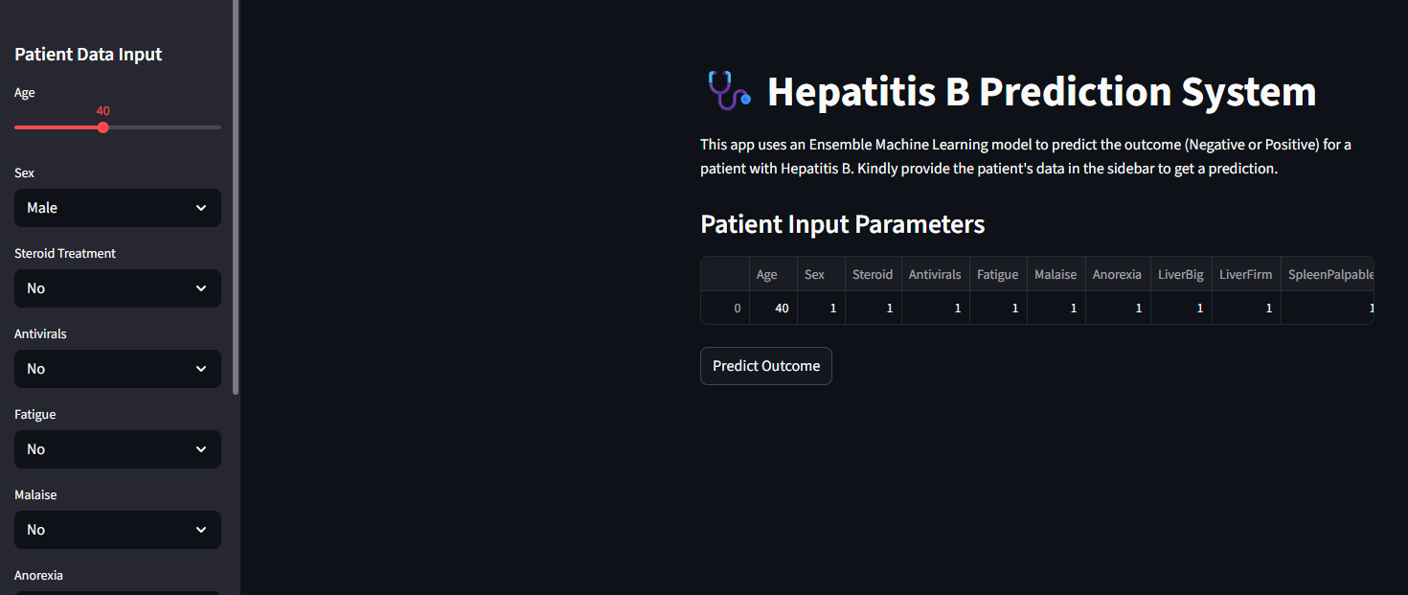Click the Steroid Treatment dropdown chevron
This screenshot has width=1408, height=595.
201,288
